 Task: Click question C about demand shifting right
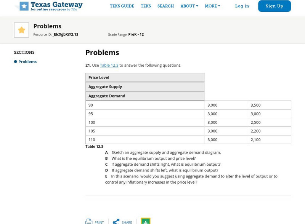coord(163,165)
